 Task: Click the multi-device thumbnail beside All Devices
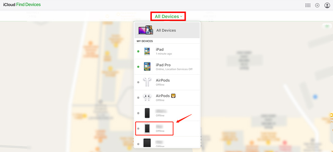(x=145, y=30)
